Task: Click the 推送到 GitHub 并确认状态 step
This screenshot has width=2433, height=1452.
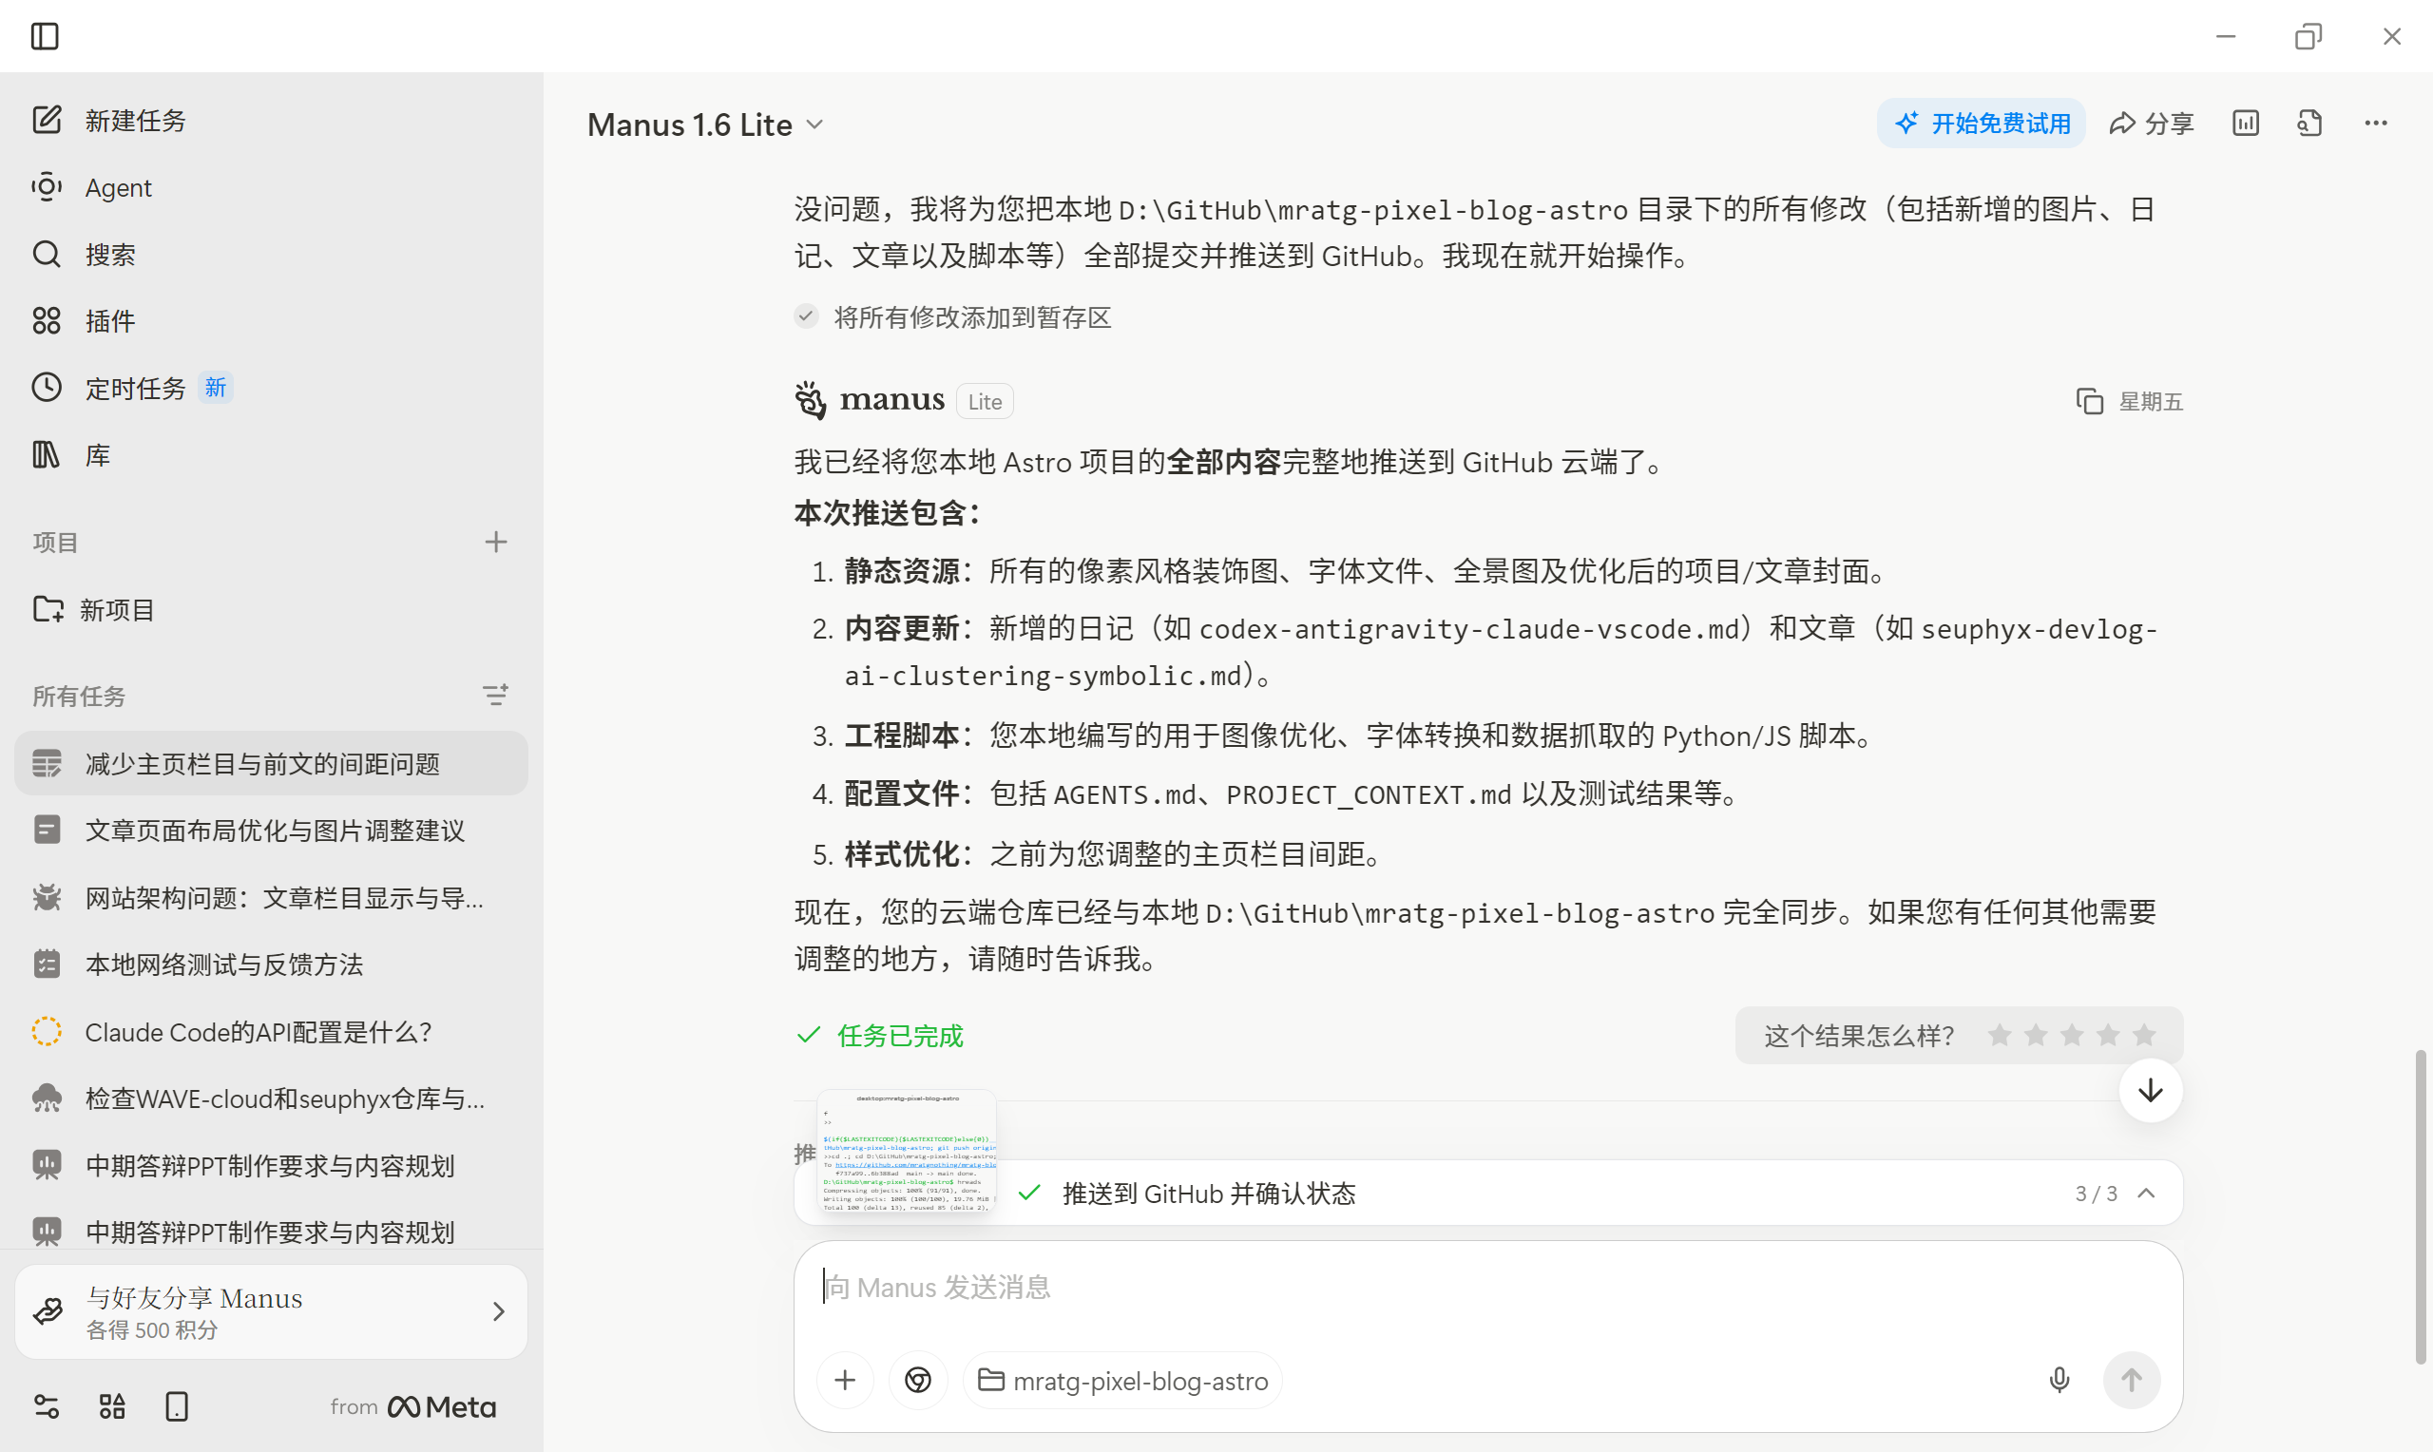Action: point(1209,1194)
